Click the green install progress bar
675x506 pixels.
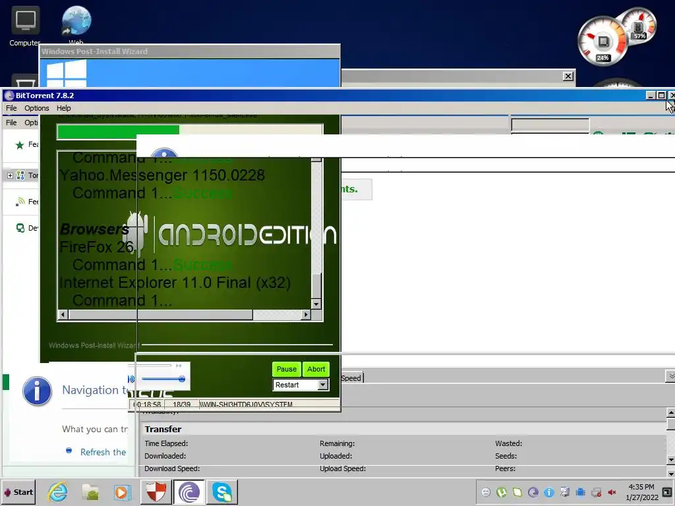pyautogui.click(x=190, y=132)
